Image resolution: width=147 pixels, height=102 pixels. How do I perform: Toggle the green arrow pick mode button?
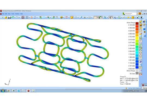pos(100,17)
